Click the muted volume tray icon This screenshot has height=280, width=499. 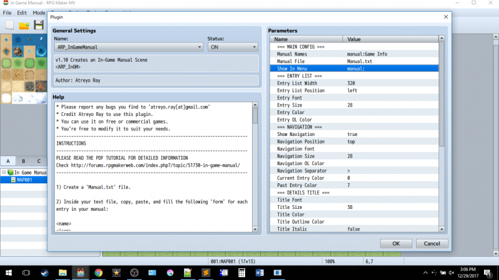451,273
